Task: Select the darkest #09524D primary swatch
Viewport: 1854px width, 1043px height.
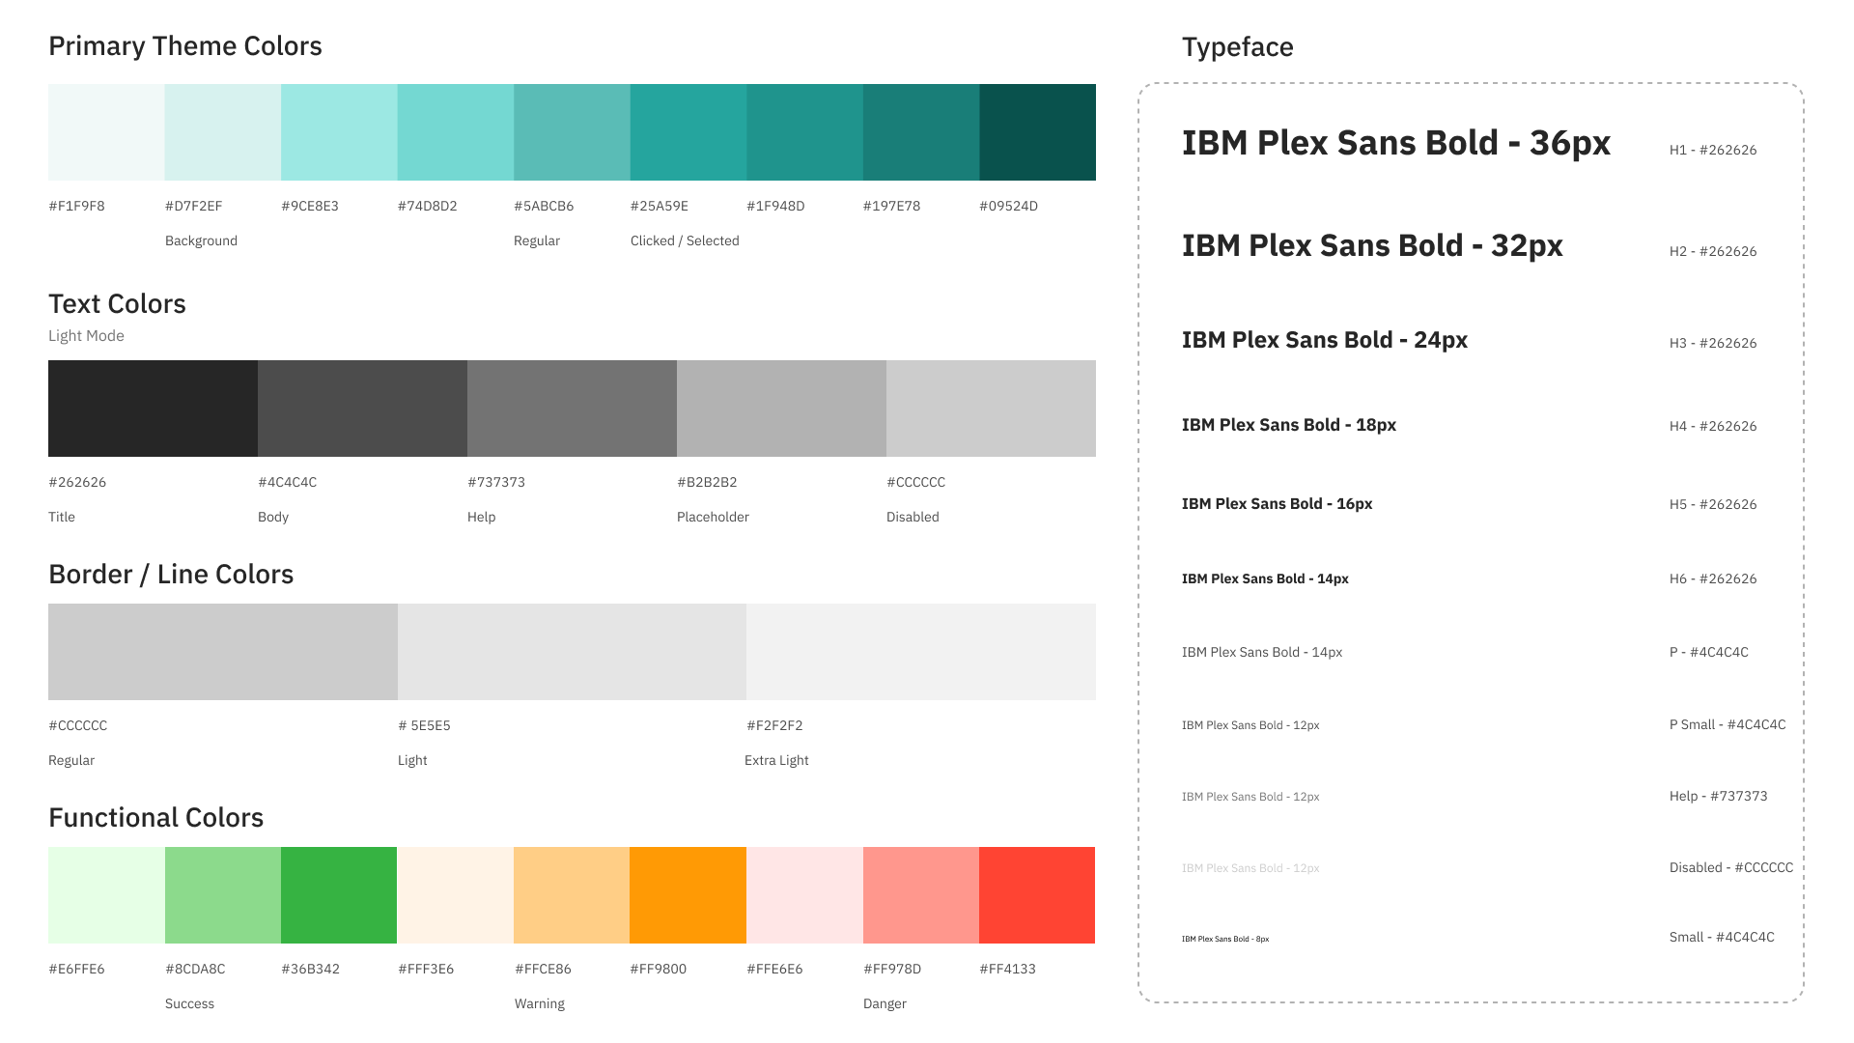Action: pyautogui.click(x=1037, y=132)
